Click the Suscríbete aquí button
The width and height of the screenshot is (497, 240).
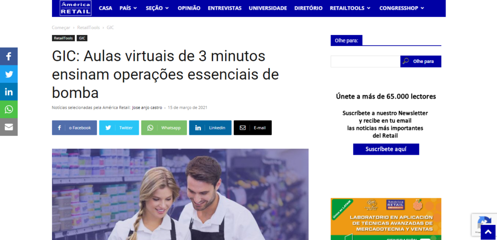(386, 149)
